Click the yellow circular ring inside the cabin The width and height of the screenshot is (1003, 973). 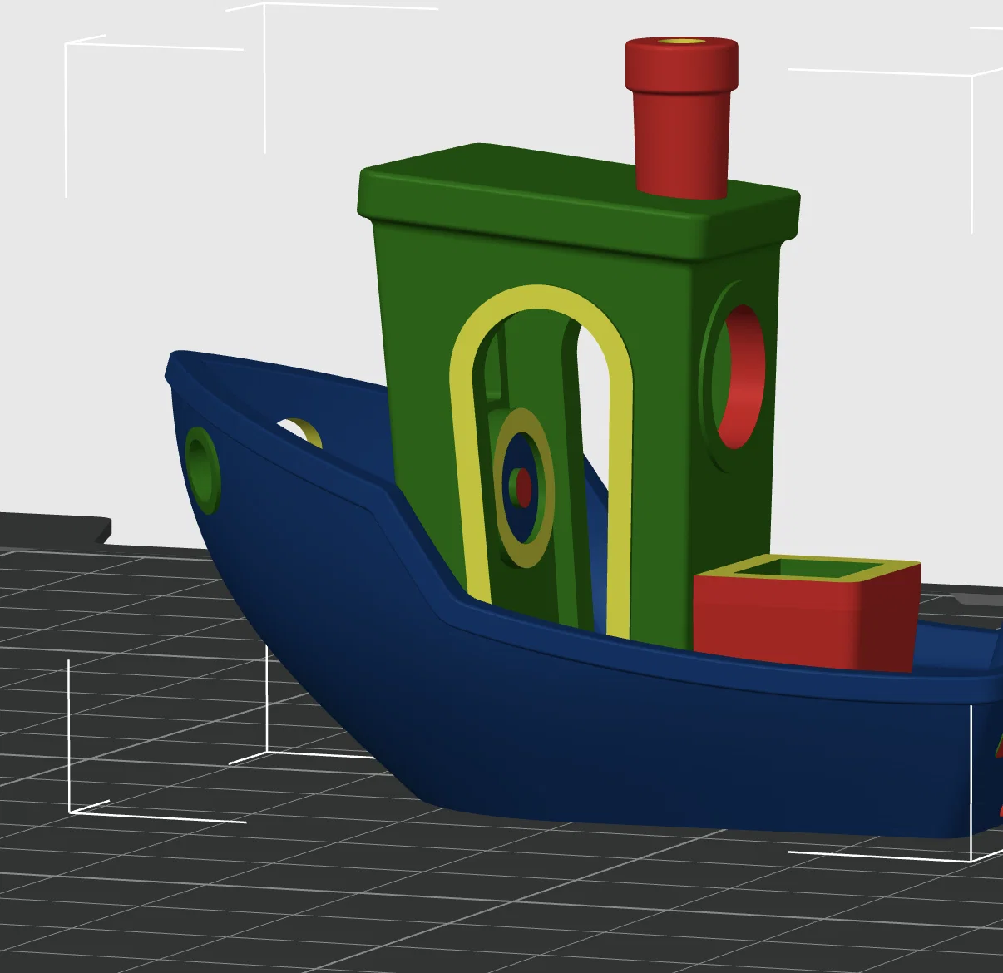524,488
